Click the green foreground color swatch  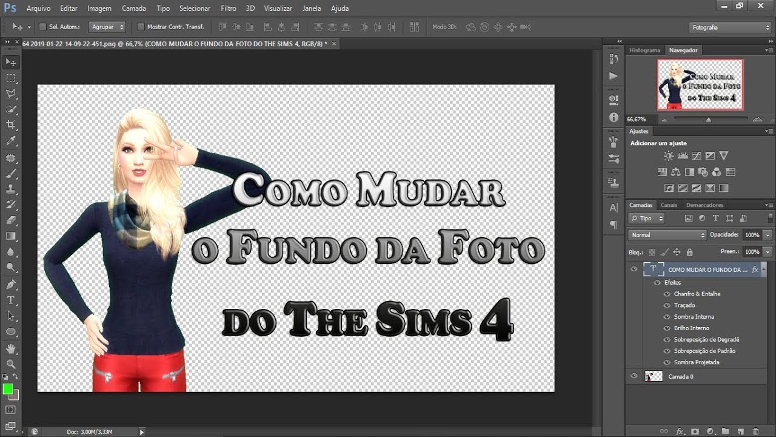(8, 389)
